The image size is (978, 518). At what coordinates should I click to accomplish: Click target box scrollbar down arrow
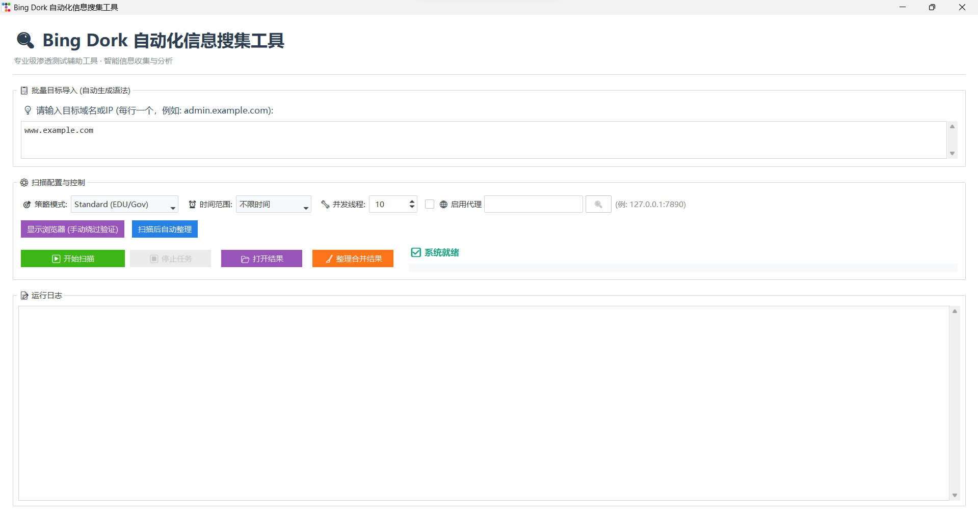click(952, 154)
